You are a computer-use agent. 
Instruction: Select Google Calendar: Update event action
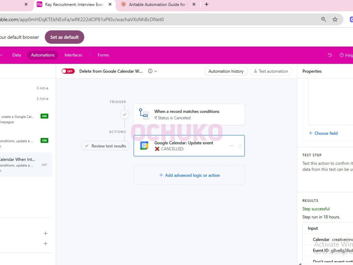(189, 146)
